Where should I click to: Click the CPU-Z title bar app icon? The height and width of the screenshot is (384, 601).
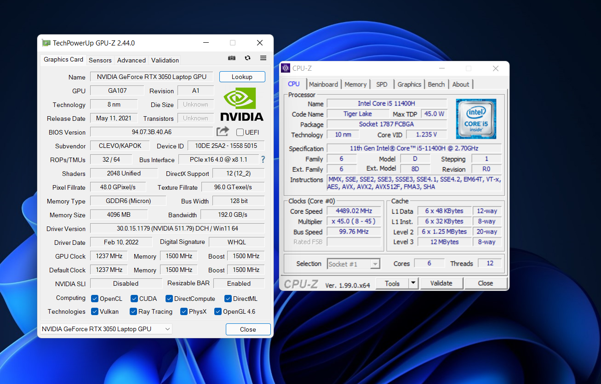pyautogui.click(x=286, y=68)
